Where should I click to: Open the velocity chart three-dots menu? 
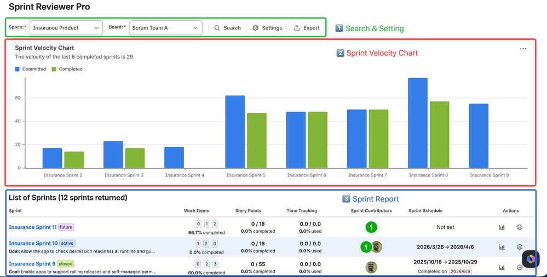(523, 49)
